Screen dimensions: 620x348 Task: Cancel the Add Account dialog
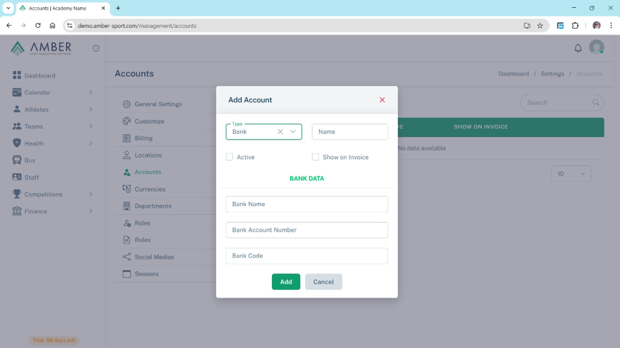323,282
